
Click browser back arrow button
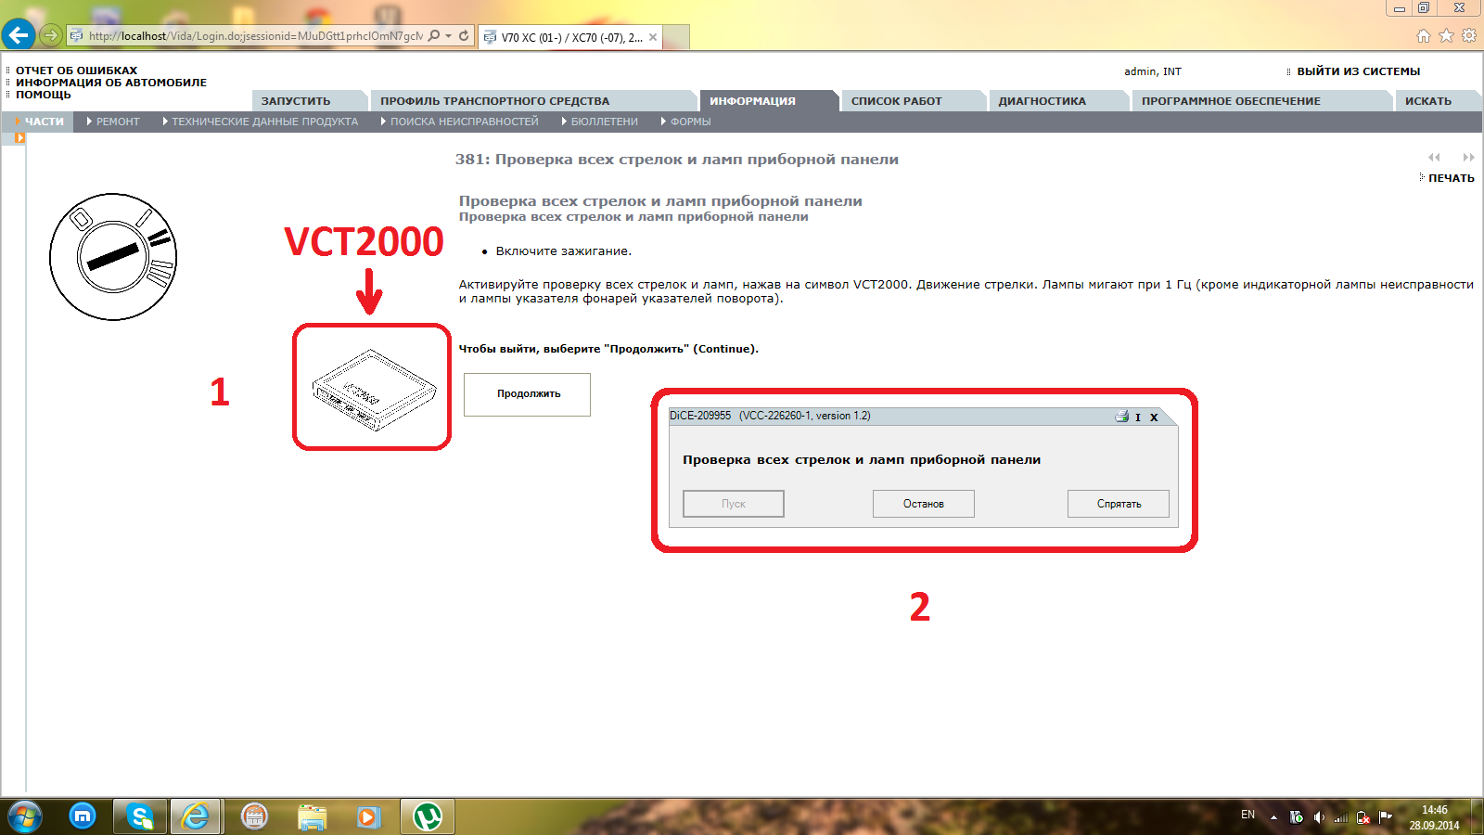click(19, 35)
